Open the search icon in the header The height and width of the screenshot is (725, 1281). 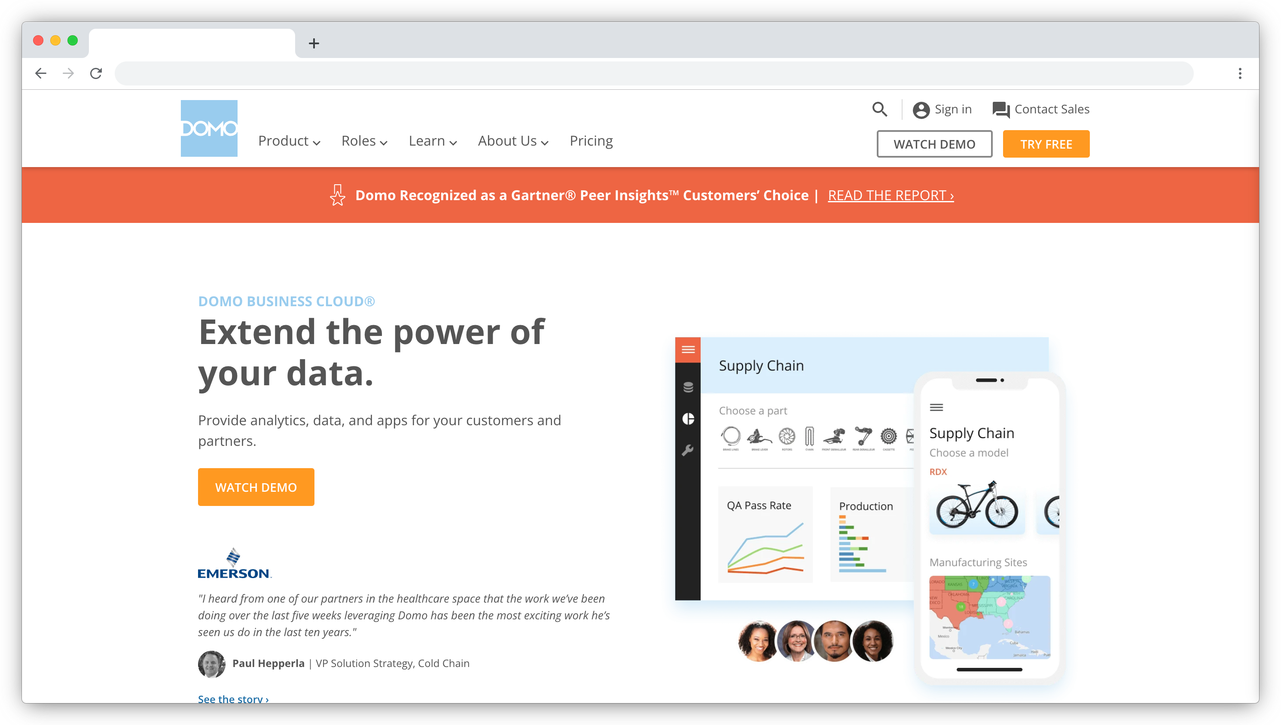click(x=880, y=109)
